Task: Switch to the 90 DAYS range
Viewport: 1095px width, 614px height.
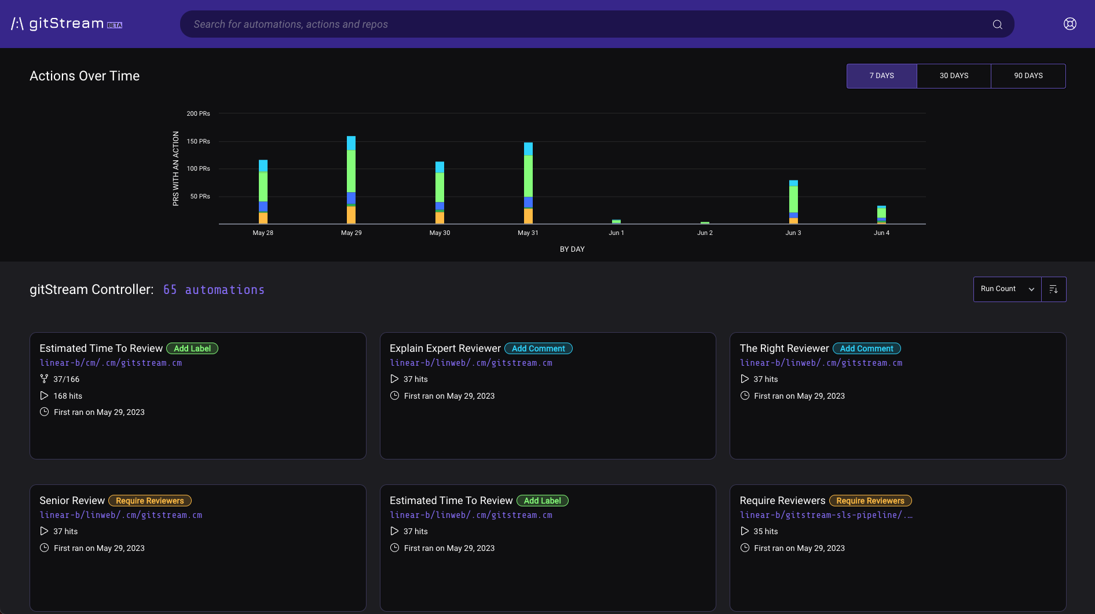Action: pos(1028,76)
